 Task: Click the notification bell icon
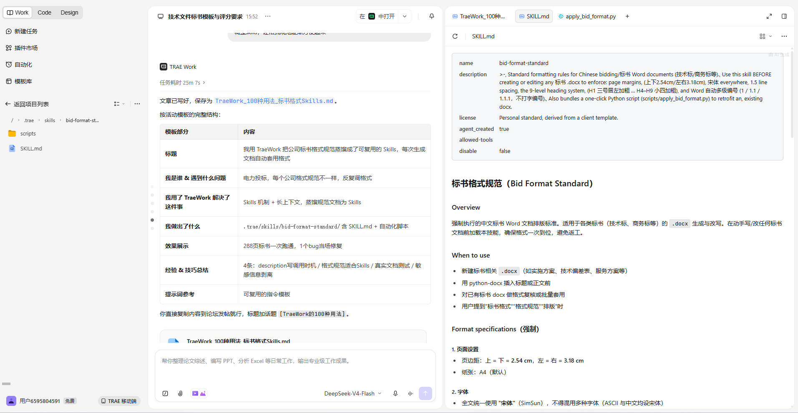point(432,16)
